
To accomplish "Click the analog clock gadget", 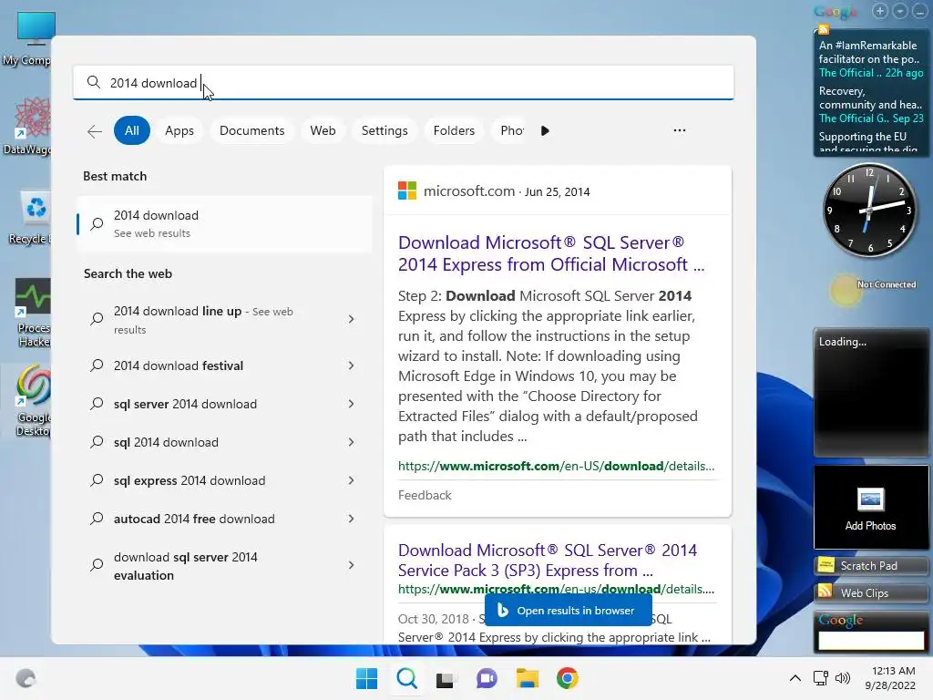I will click(x=869, y=211).
